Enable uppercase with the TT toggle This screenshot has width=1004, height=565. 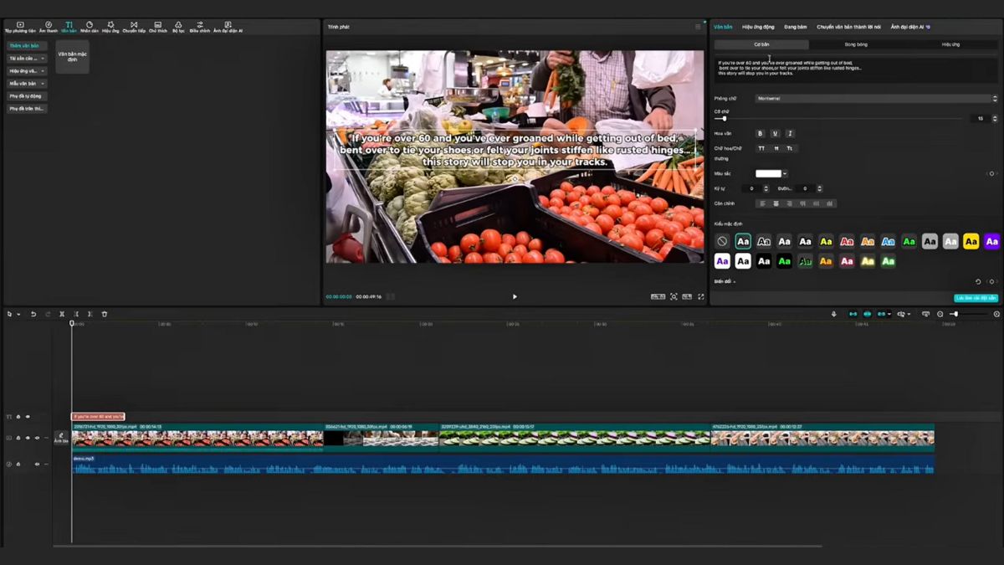761,148
